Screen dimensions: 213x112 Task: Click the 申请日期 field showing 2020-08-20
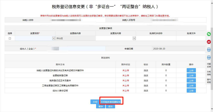point(179,49)
